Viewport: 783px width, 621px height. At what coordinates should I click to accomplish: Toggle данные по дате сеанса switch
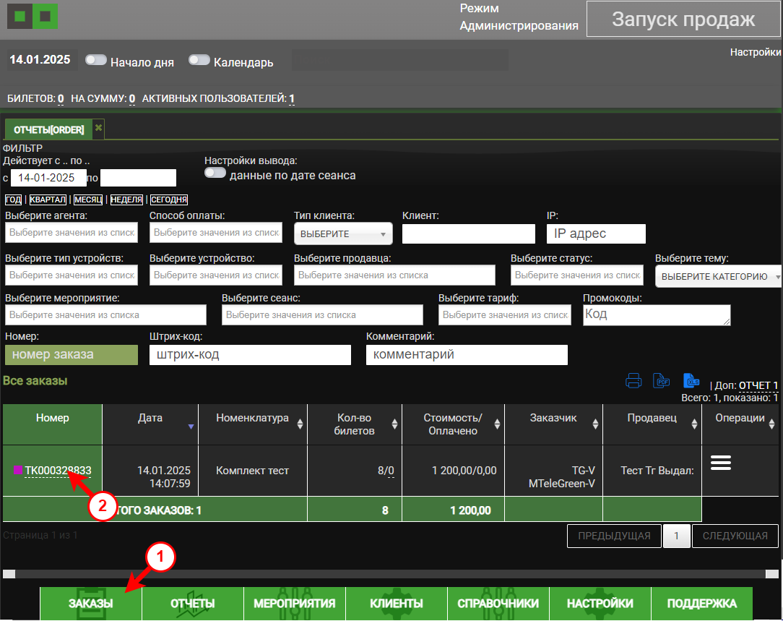click(x=215, y=174)
